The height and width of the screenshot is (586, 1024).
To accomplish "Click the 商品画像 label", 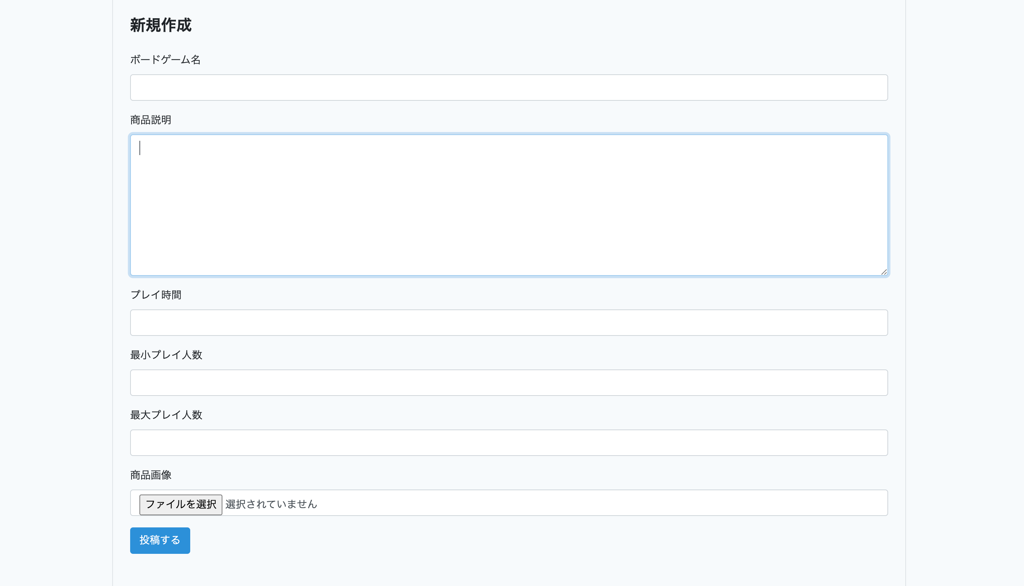I will tap(151, 475).
